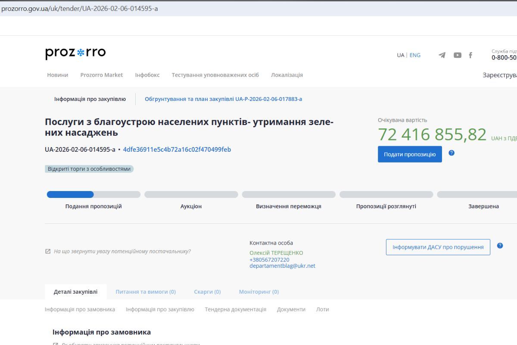The image size is (517, 345).
Task: Click the Facebook icon in the header
Action: pos(470,55)
